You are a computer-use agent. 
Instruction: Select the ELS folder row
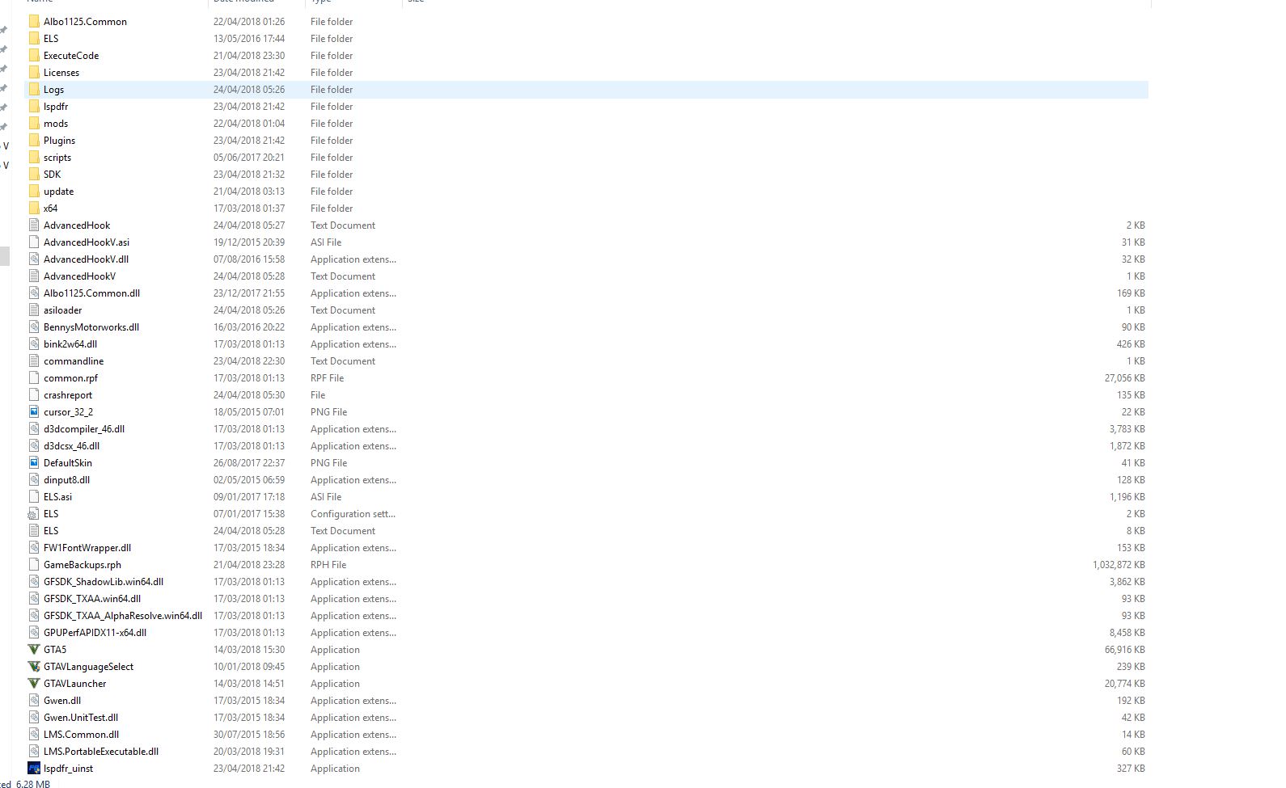pos(586,38)
